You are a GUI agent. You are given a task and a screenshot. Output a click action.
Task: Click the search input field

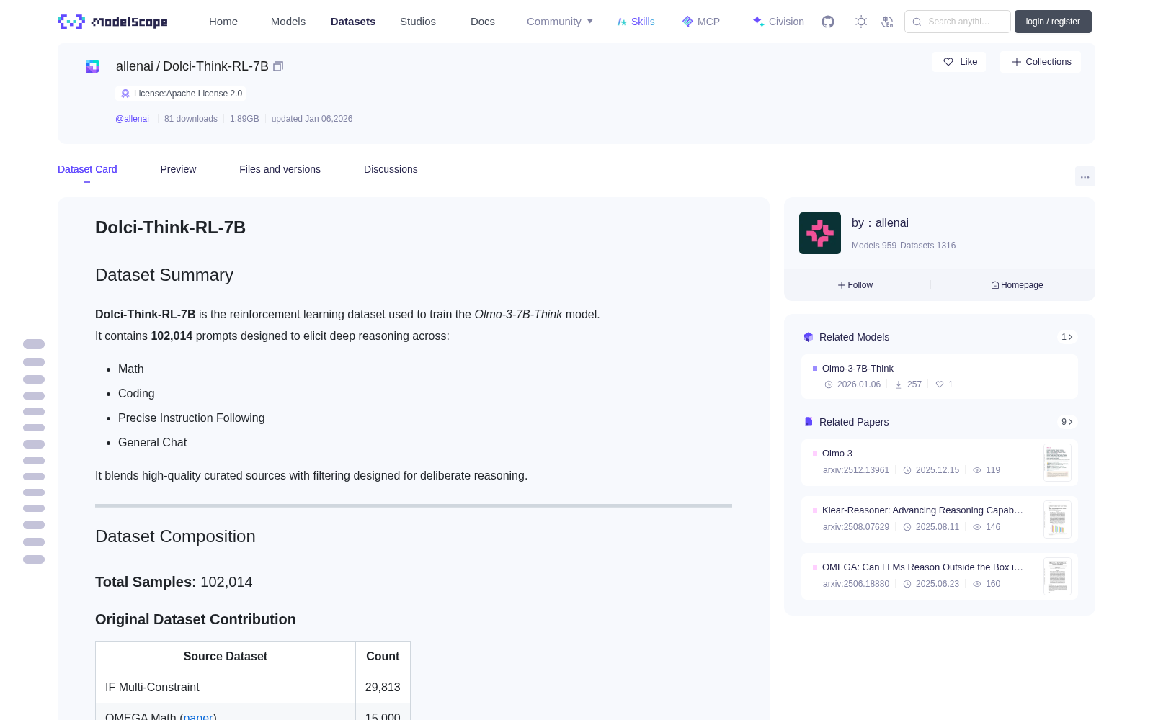click(x=958, y=22)
